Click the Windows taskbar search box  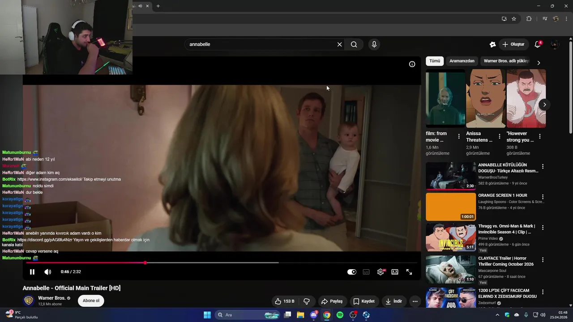(x=248, y=315)
